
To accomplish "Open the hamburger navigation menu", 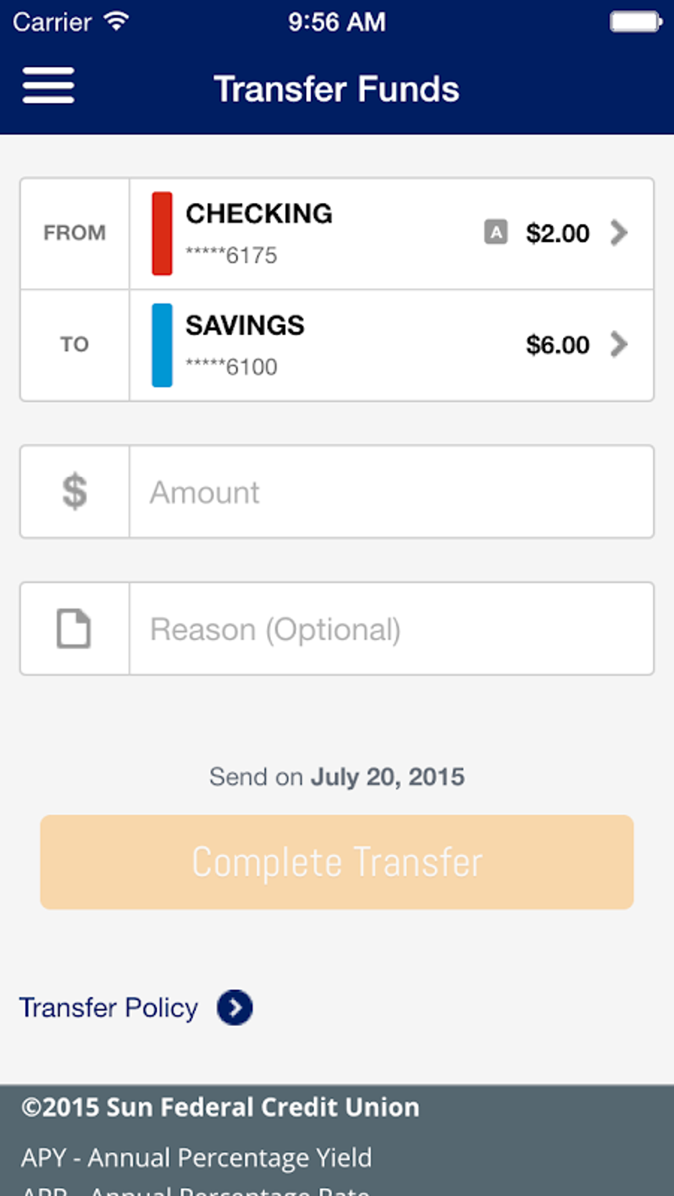I will (48, 85).
